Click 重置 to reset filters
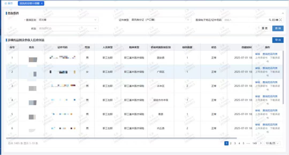 coord(264,28)
